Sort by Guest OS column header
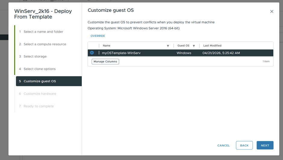Screen dimensions: 283x160 (x=183, y=46)
